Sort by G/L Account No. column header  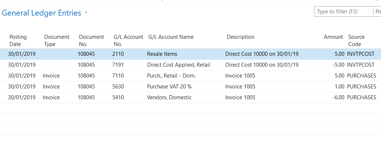pos(128,40)
